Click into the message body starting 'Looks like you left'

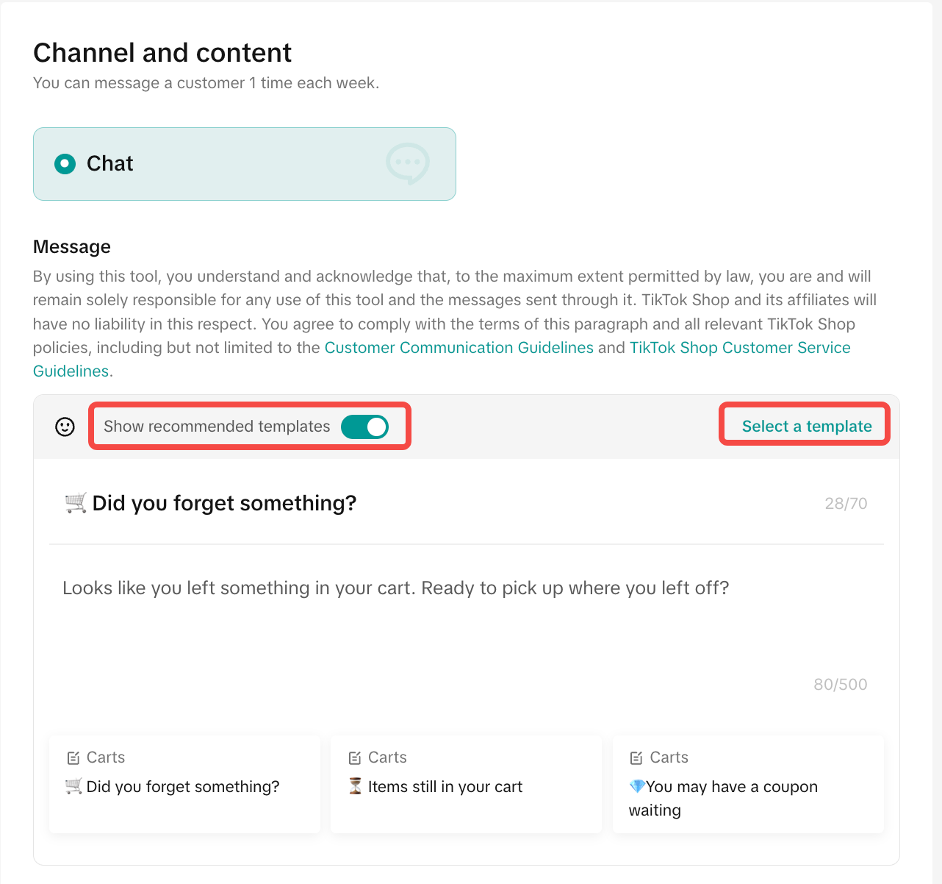click(x=395, y=588)
